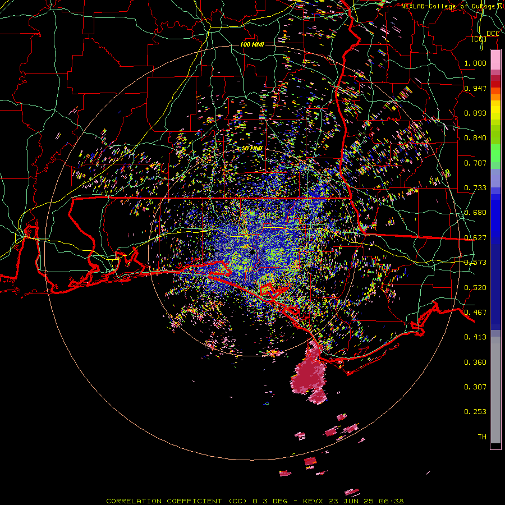Pick the bright green color bar segment
The width and height of the screenshot is (505, 505).
point(495,153)
